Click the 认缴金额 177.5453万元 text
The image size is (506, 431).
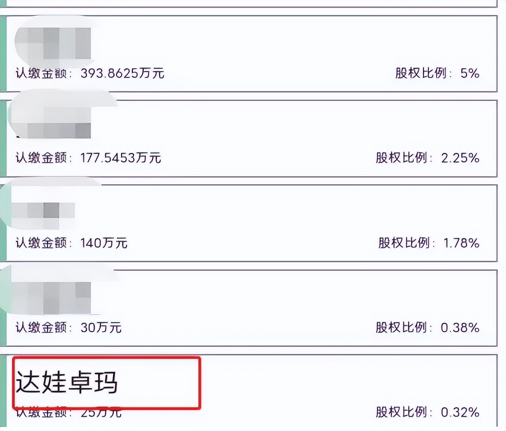pyautogui.click(x=87, y=158)
